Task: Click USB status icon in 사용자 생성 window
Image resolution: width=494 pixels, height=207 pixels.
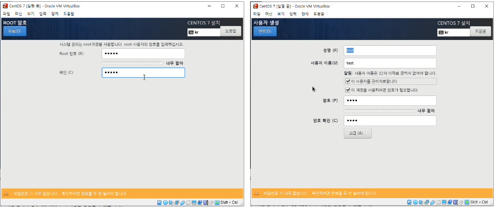Action: (x=432, y=203)
